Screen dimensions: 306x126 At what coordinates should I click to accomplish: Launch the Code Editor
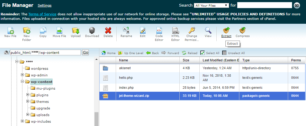click(159, 31)
